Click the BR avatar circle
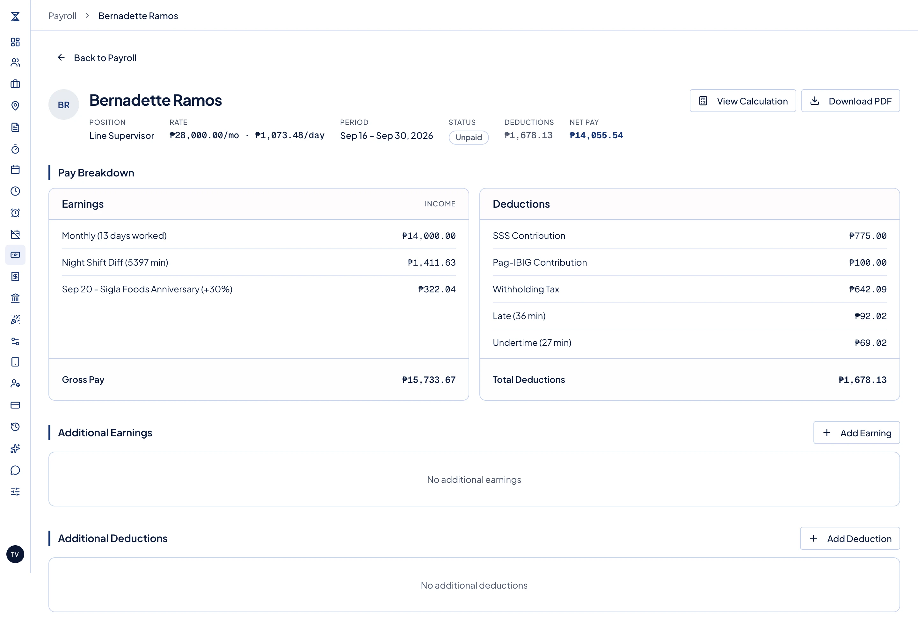 tap(64, 104)
